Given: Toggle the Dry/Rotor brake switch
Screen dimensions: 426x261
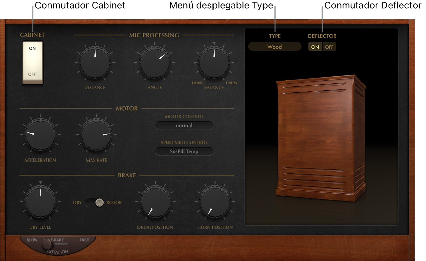Looking at the screenshot, I should [94, 203].
